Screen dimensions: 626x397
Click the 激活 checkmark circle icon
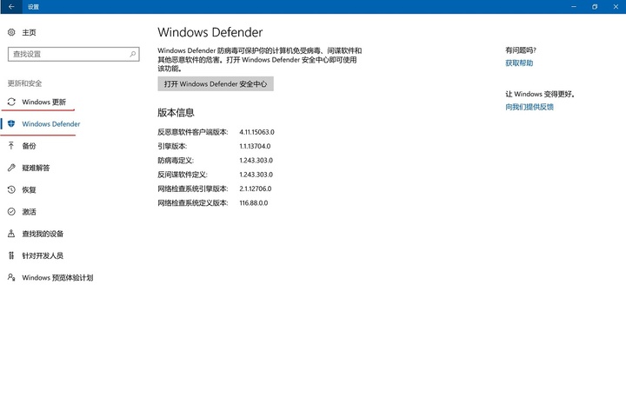pos(11,211)
